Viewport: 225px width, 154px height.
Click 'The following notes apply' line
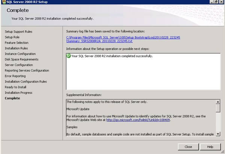pos(107,102)
